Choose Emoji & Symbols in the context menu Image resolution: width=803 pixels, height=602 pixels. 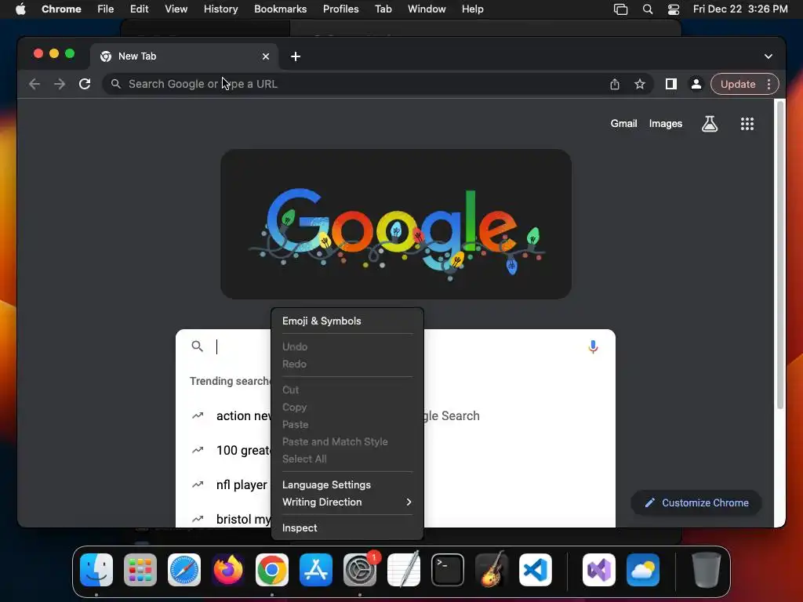point(347,321)
